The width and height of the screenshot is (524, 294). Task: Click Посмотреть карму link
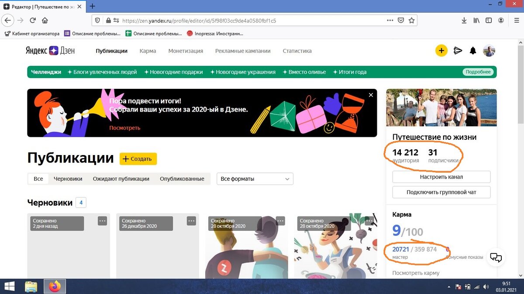[x=416, y=273]
